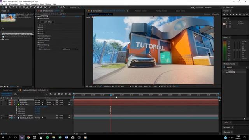Screen dimensions: 249x140
Task: Jump to first frame in Preview panel
Action: pyautogui.click(x=224, y=14)
